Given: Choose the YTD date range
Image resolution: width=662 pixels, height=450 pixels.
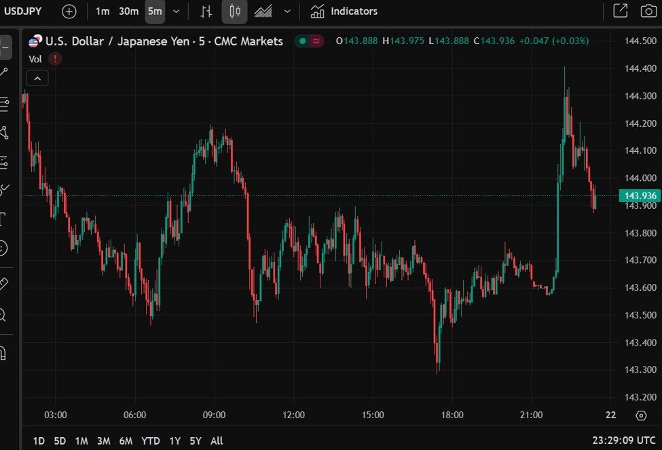Looking at the screenshot, I should point(150,441).
